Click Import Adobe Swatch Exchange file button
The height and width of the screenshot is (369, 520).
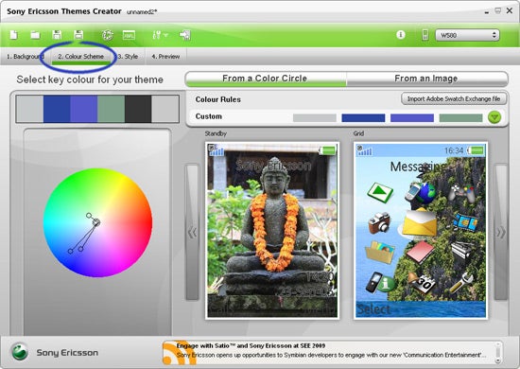click(x=454, y=99)
